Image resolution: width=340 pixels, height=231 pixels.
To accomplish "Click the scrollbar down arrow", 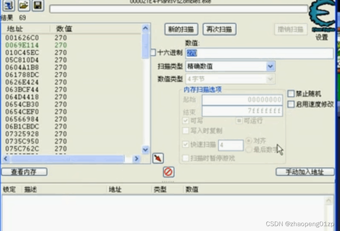I will tap(145, 149).
